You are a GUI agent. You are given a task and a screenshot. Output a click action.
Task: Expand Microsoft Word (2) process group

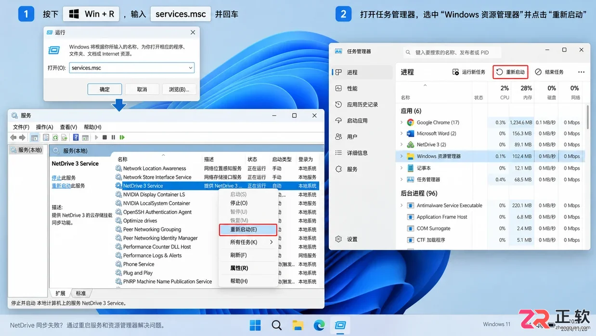[x=402, y=134]
